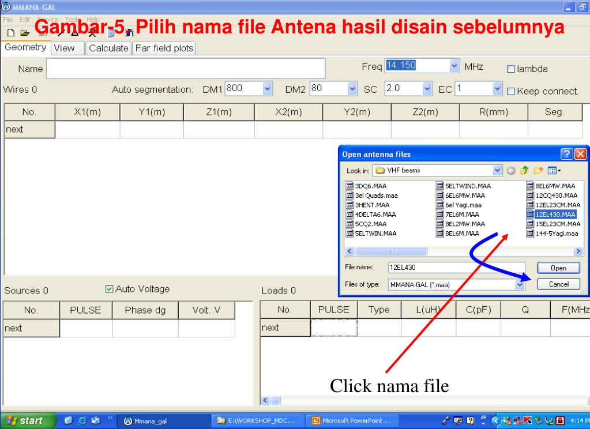This screenshot has width=590, height=429.
Task: Select the 3DQ6.MAA file icon
Action: click(x=350, y=186)
